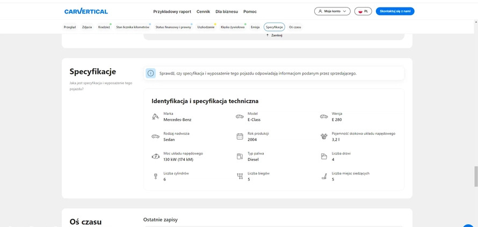Collapse section with Zamknij link
Screen dimensions: 478x227
(274, 35)
